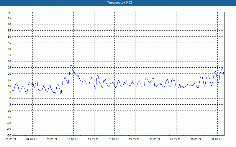The image size is (236, 147).
Task: Click the 07.05.21 date label
Action: click(52, 139)
